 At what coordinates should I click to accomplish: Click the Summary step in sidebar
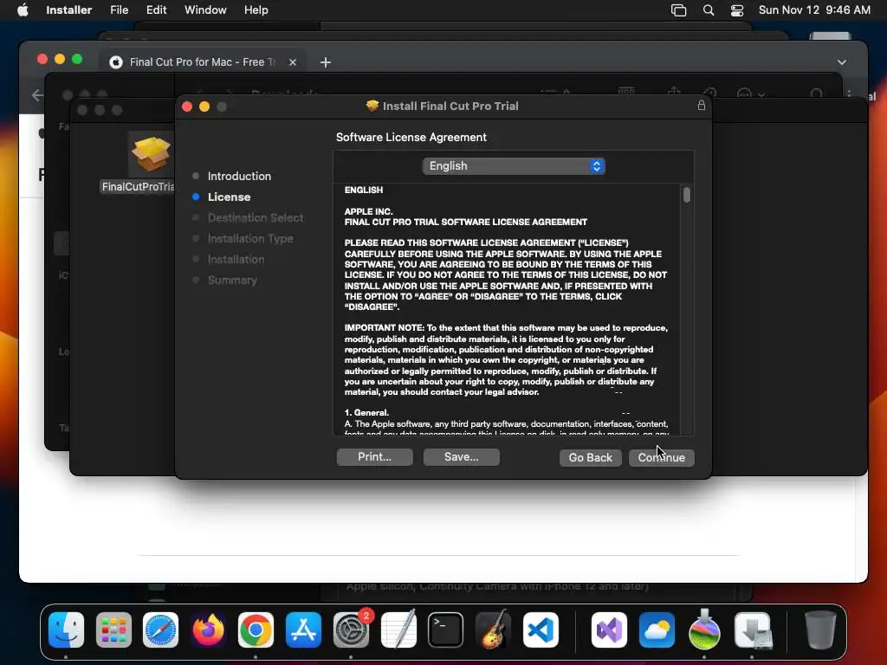click(232, 281)
